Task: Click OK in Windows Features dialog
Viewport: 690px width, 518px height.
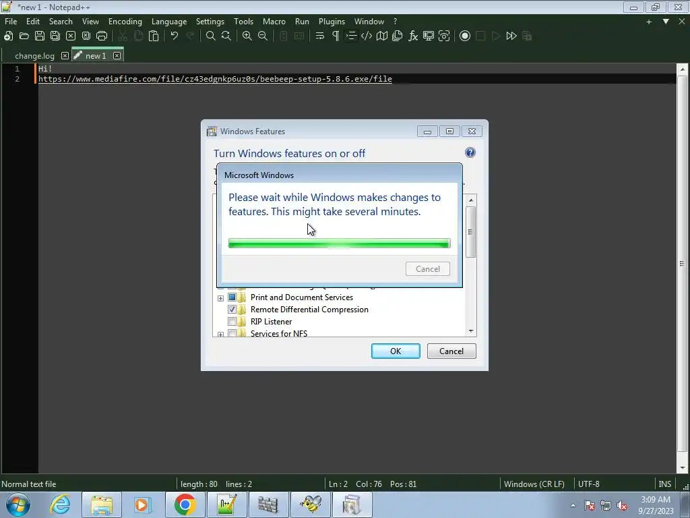Action: click(396, 351)
